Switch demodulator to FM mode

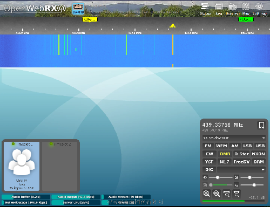208,146
